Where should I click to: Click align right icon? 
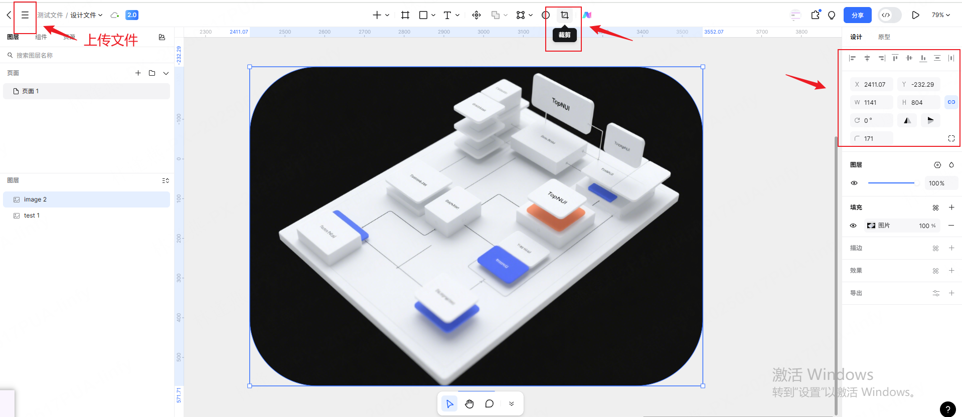coord(881,58)
